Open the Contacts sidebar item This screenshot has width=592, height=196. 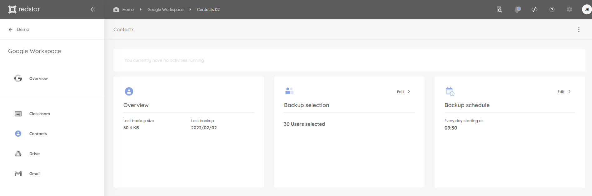pos(38,134)
